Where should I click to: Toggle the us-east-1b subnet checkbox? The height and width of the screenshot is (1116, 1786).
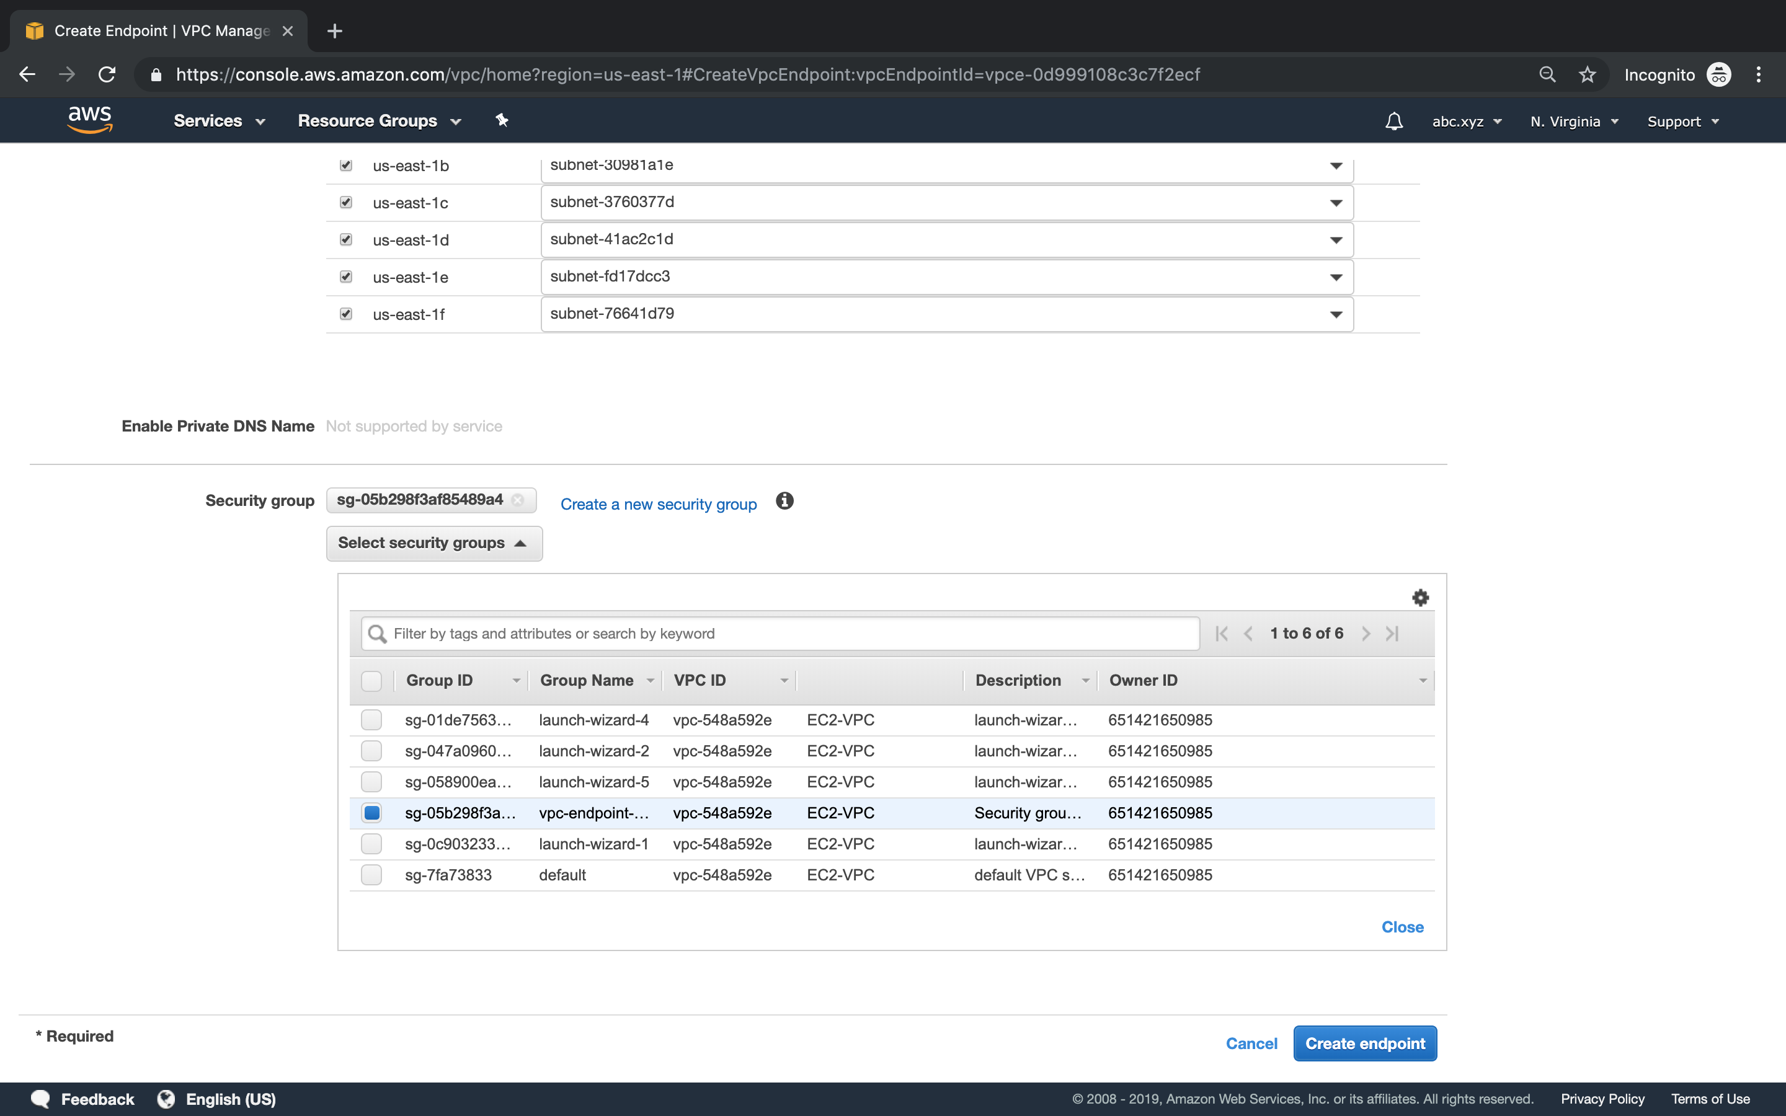(x=346, y=164)
